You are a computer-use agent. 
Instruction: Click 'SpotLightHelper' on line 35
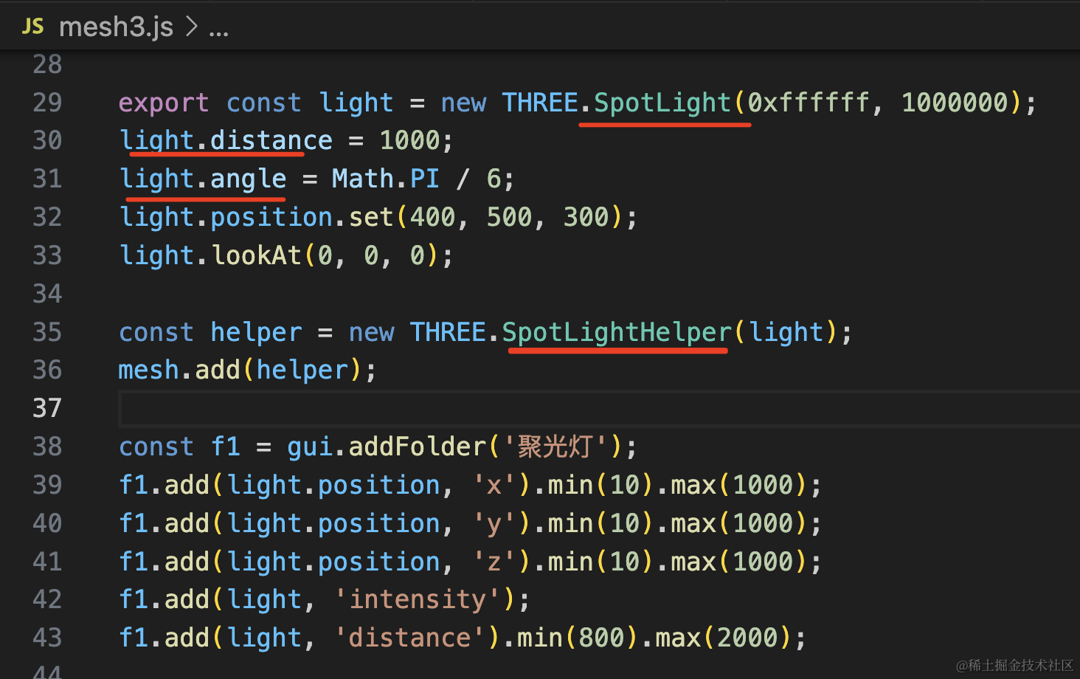(x=617, y=333)
